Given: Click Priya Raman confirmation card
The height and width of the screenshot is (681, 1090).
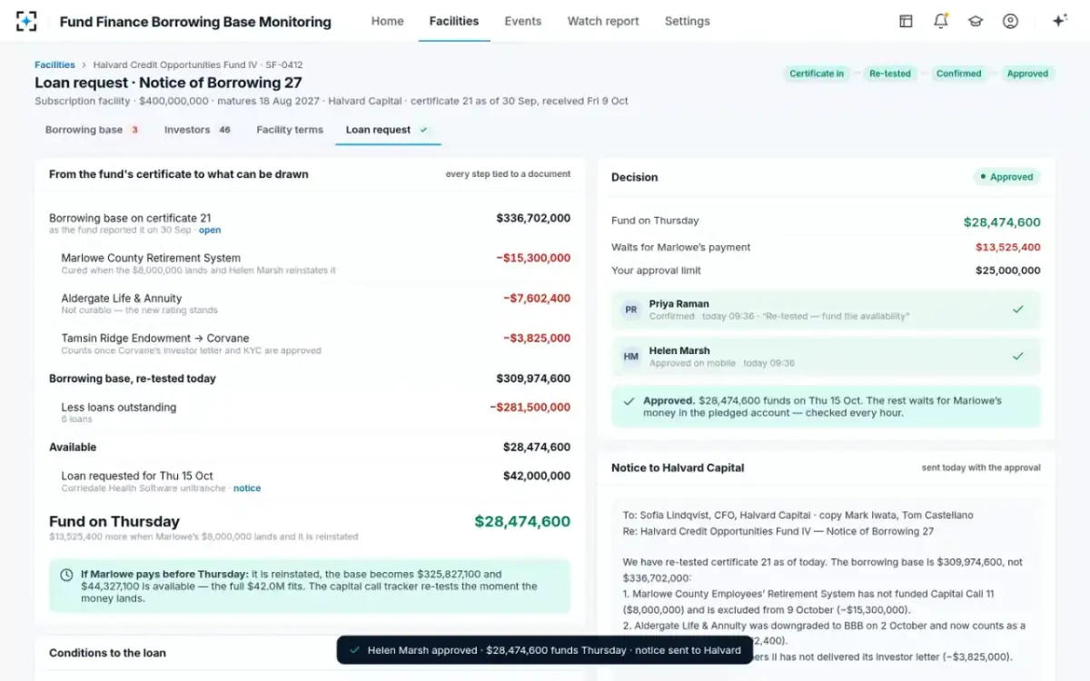Looking at the screenshot, I should pyautogui.click(x=827, y=310).
